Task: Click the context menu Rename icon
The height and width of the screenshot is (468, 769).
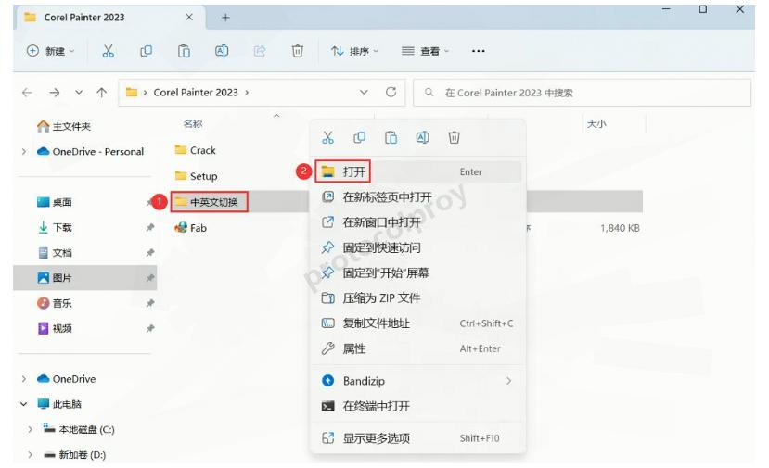Action: 422,138
